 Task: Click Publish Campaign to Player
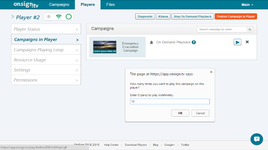(236, 17)
